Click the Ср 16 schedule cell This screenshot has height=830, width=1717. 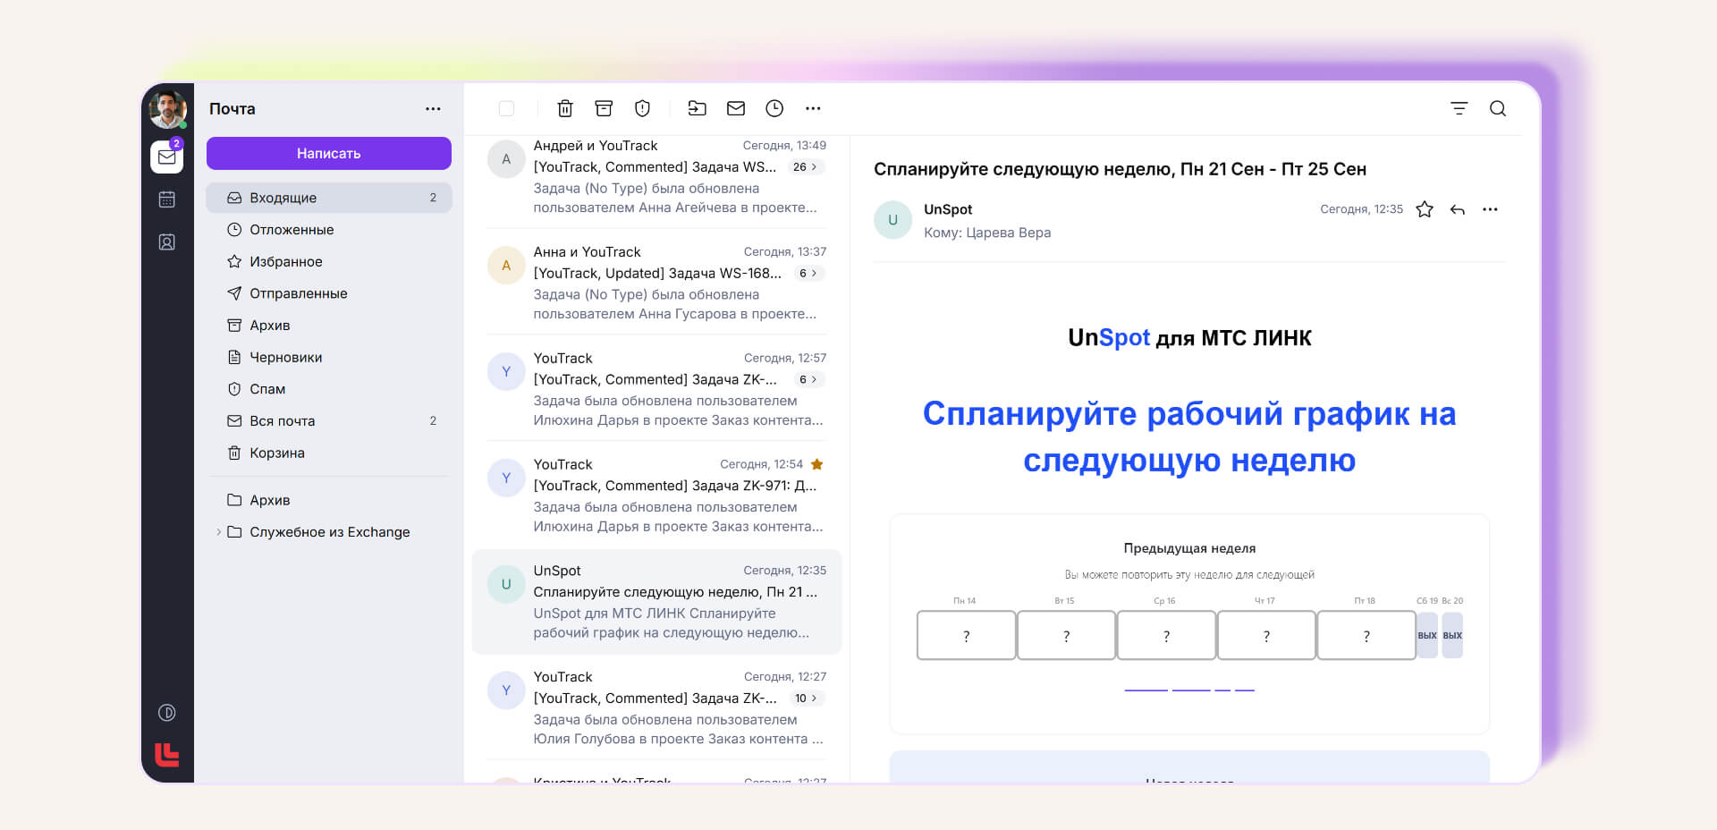click(1166, 636)
